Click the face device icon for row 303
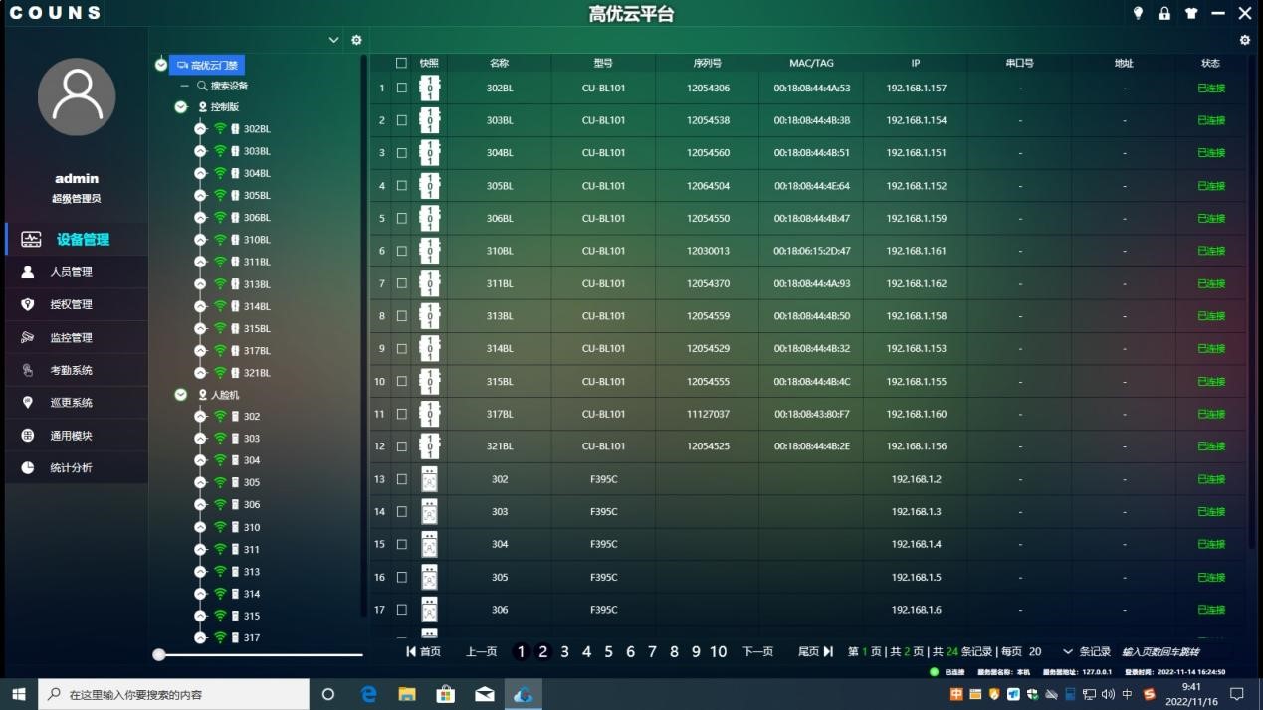The width and height of the screenshot is (1263, 710). [x=429, y=512]
